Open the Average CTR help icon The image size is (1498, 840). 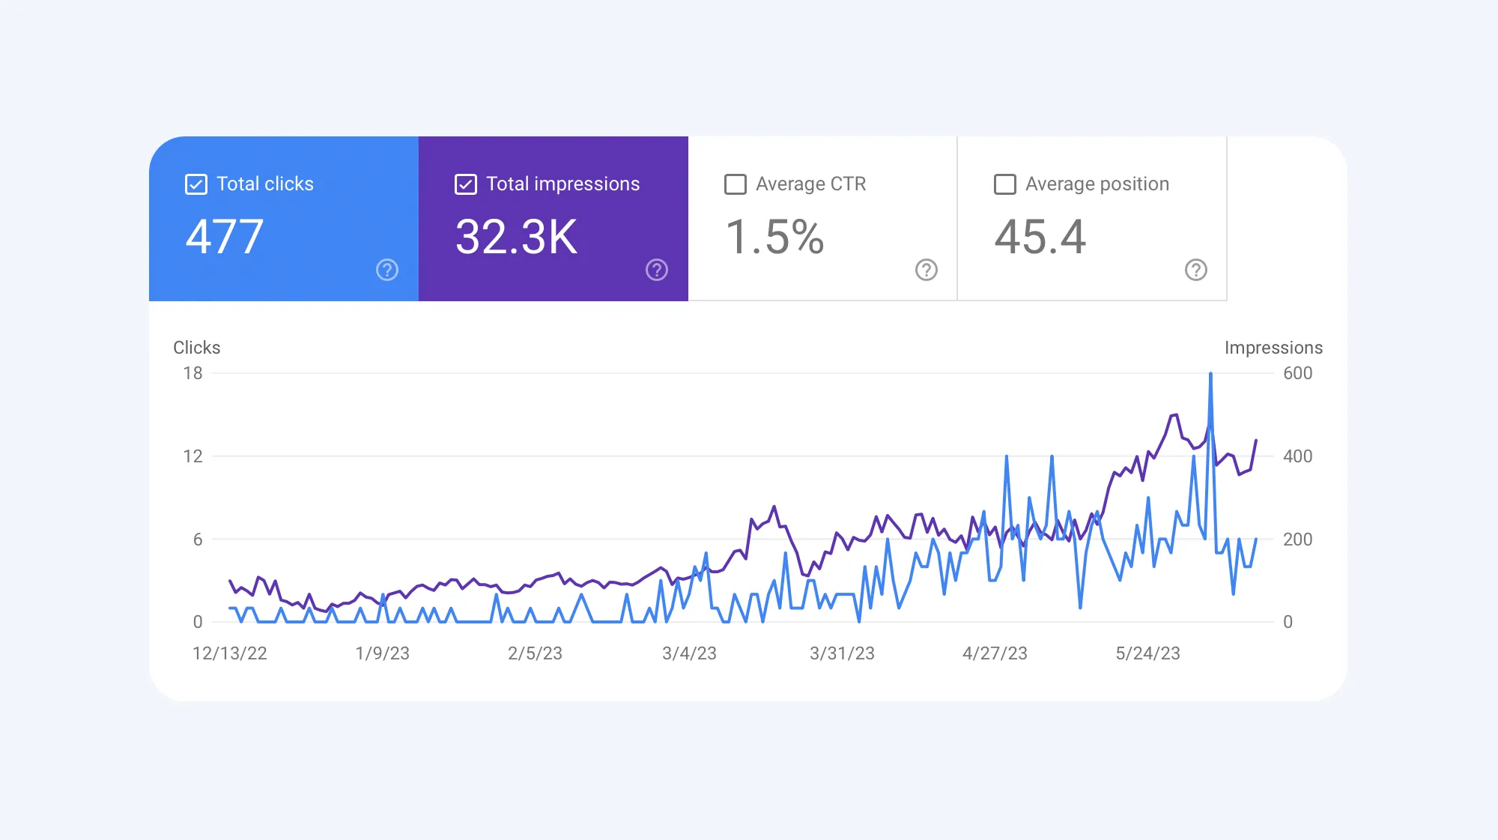[x=926, y=270]
